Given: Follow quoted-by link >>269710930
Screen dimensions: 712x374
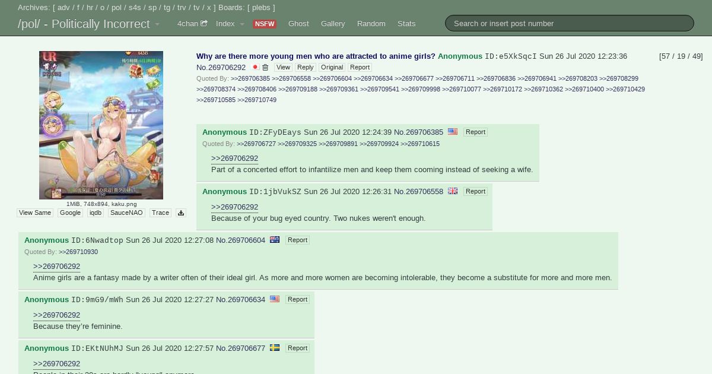Looking at the screenshot, I should click(x=78, y=252).
